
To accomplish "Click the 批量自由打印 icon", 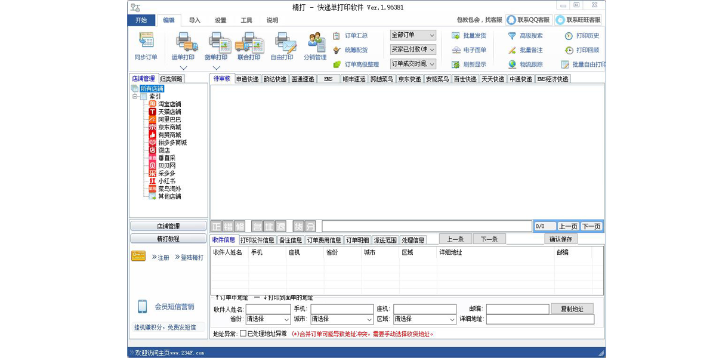I will click(565, 64).
